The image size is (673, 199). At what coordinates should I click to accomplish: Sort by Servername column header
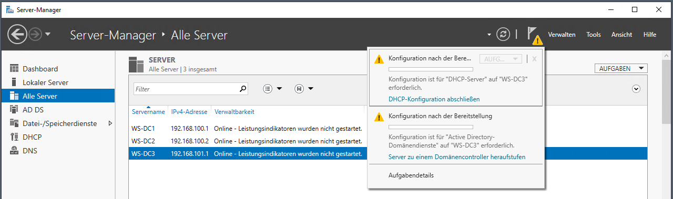pos(148,112)
